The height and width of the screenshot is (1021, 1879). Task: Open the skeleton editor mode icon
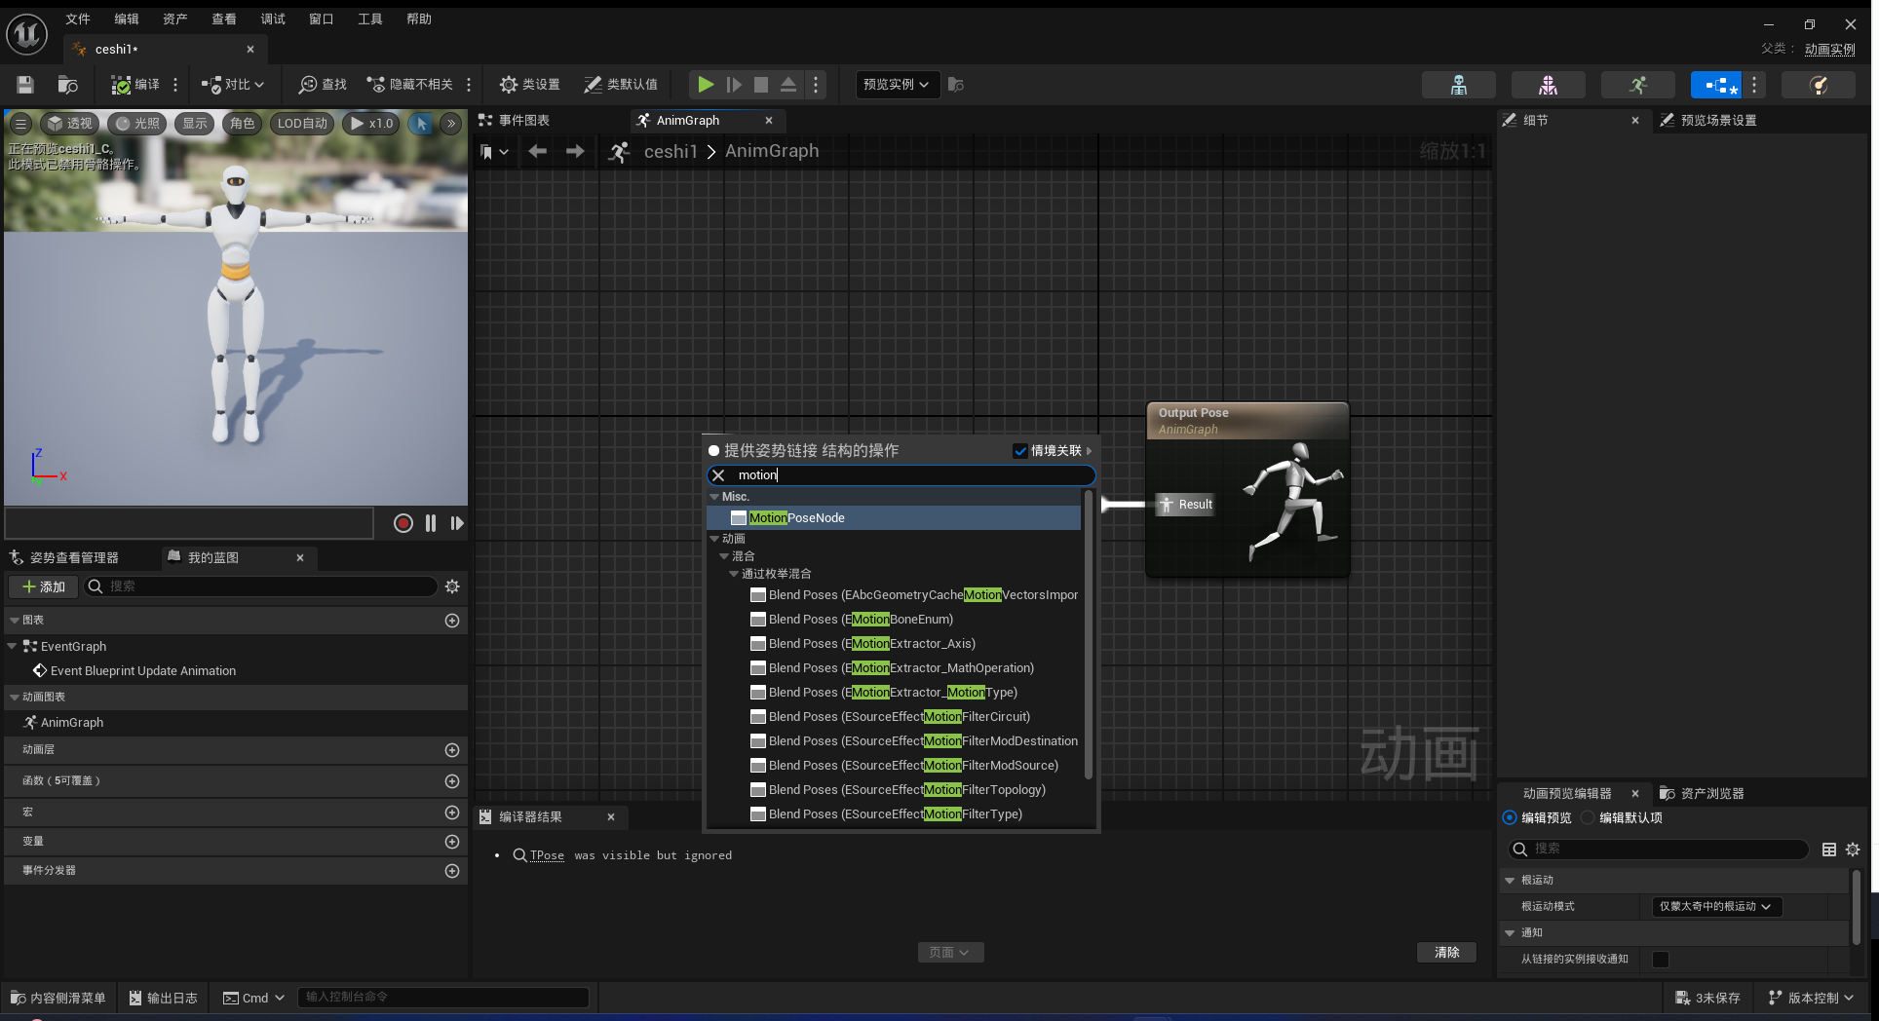tap(1458, 85)
